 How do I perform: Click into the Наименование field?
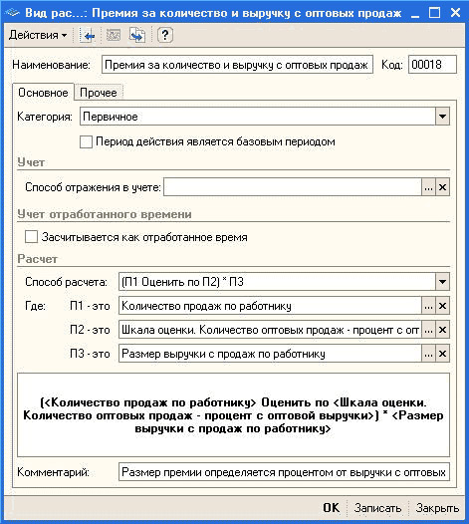237,65
